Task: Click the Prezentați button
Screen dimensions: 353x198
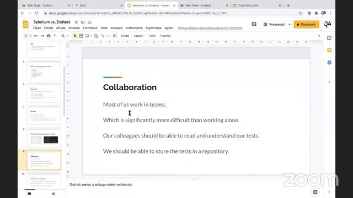Action: [x=274, y=24]
